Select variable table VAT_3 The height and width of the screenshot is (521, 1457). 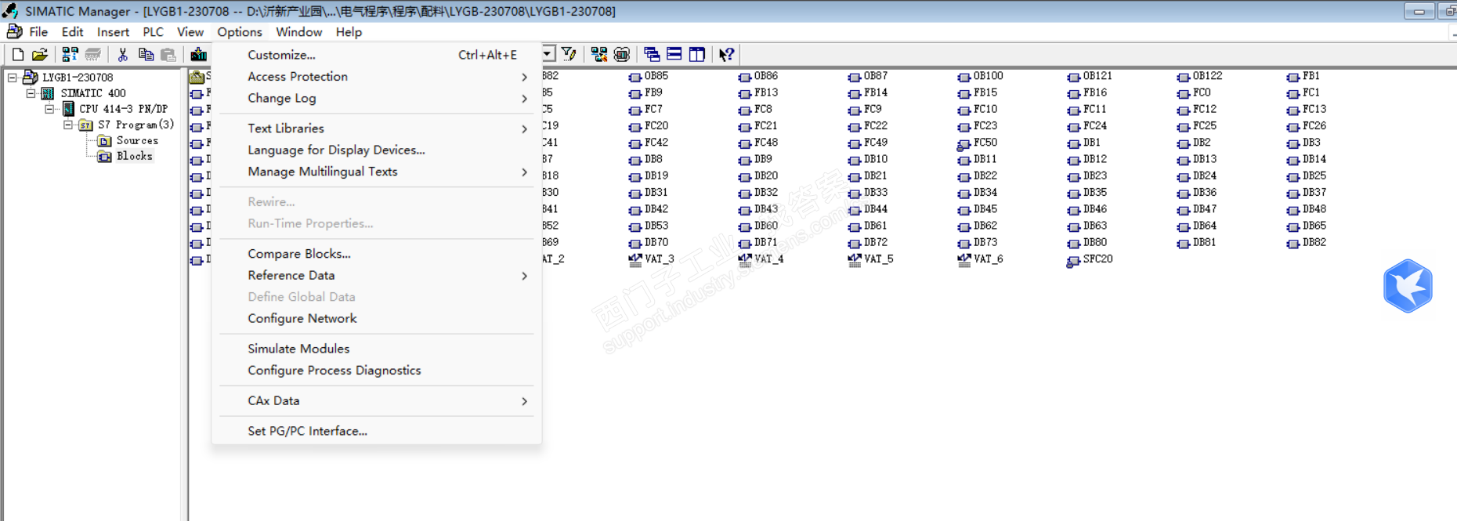[x=651, y=259]
